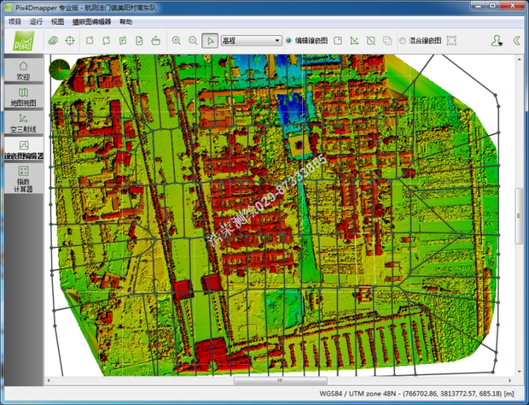The width and height of the screenshot is (529, 405).
Task: Open the 项目 menu
Action: pyautogui.click(x=15, y=22)
